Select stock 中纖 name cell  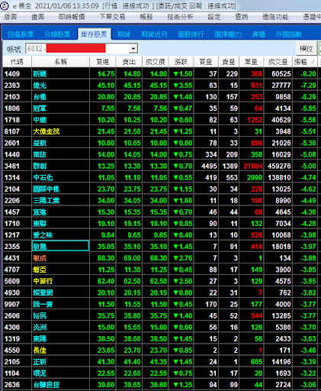pos(60,120)
